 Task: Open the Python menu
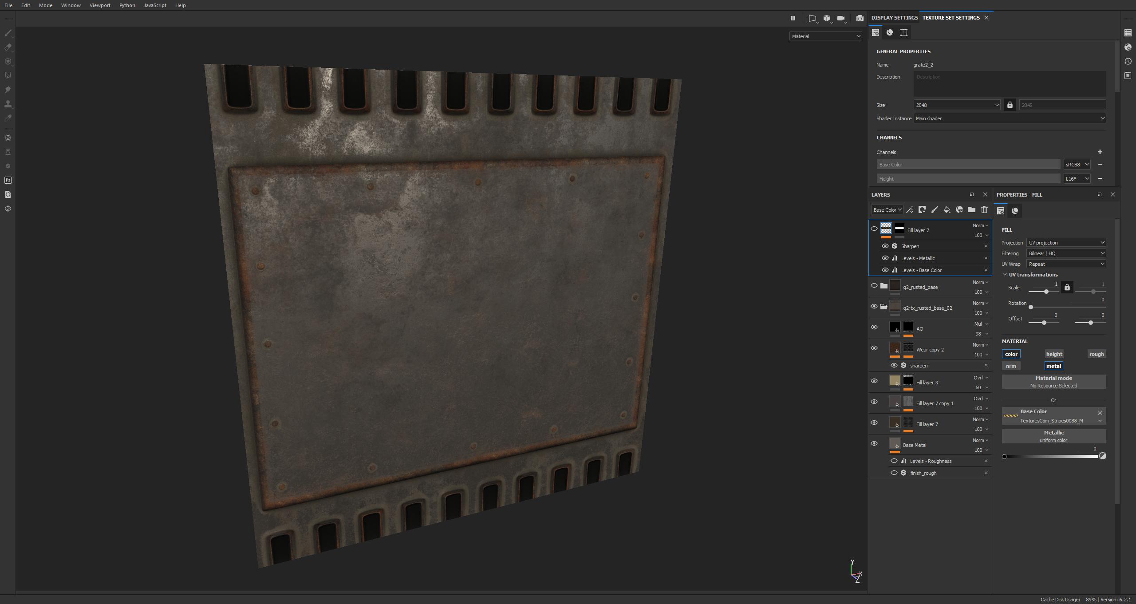pos(127,5)
